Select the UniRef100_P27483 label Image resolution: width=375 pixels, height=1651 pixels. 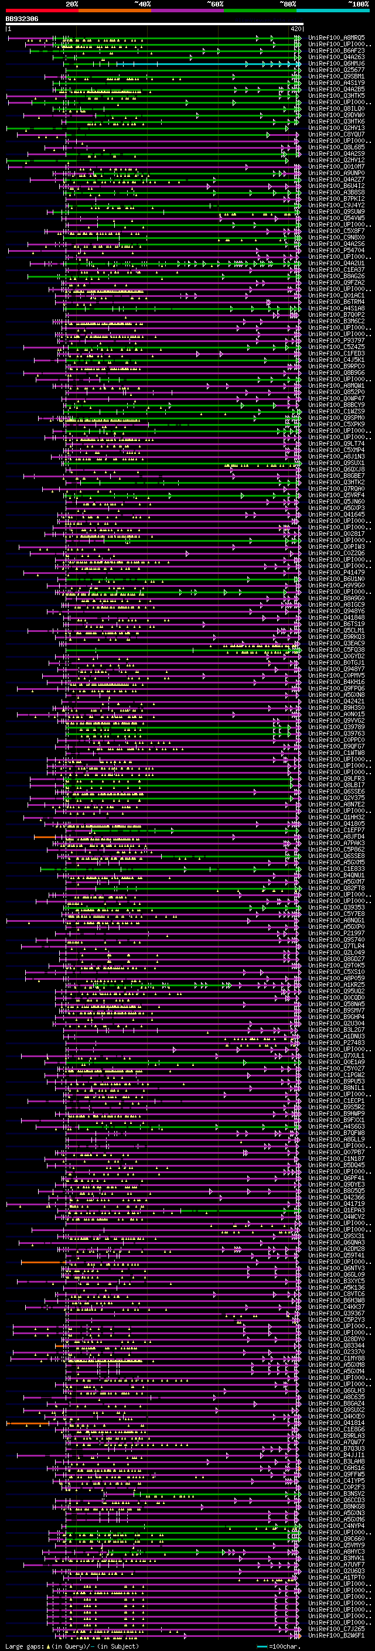pyautogui.click(x=336, y=1042)
